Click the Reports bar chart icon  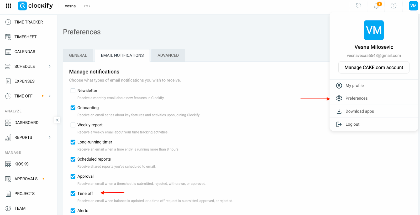(x=8, y=137)
